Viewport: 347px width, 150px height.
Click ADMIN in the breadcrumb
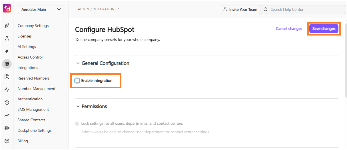tap(83, 9)
